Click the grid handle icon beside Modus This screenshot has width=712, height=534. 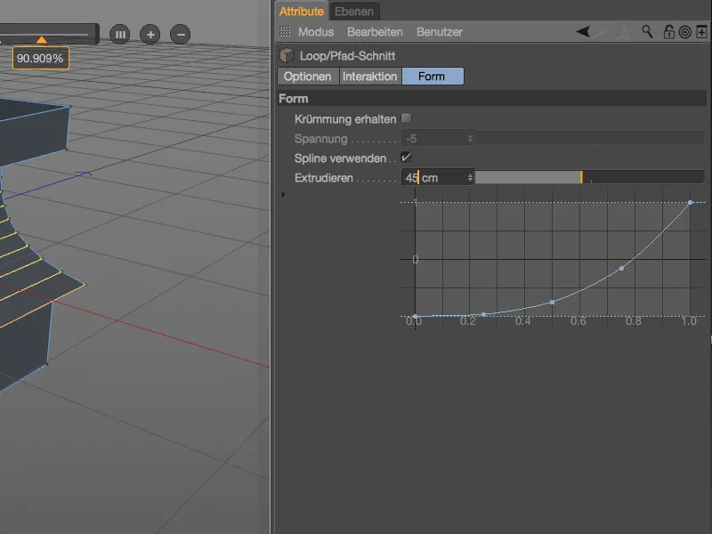(285, 31)
